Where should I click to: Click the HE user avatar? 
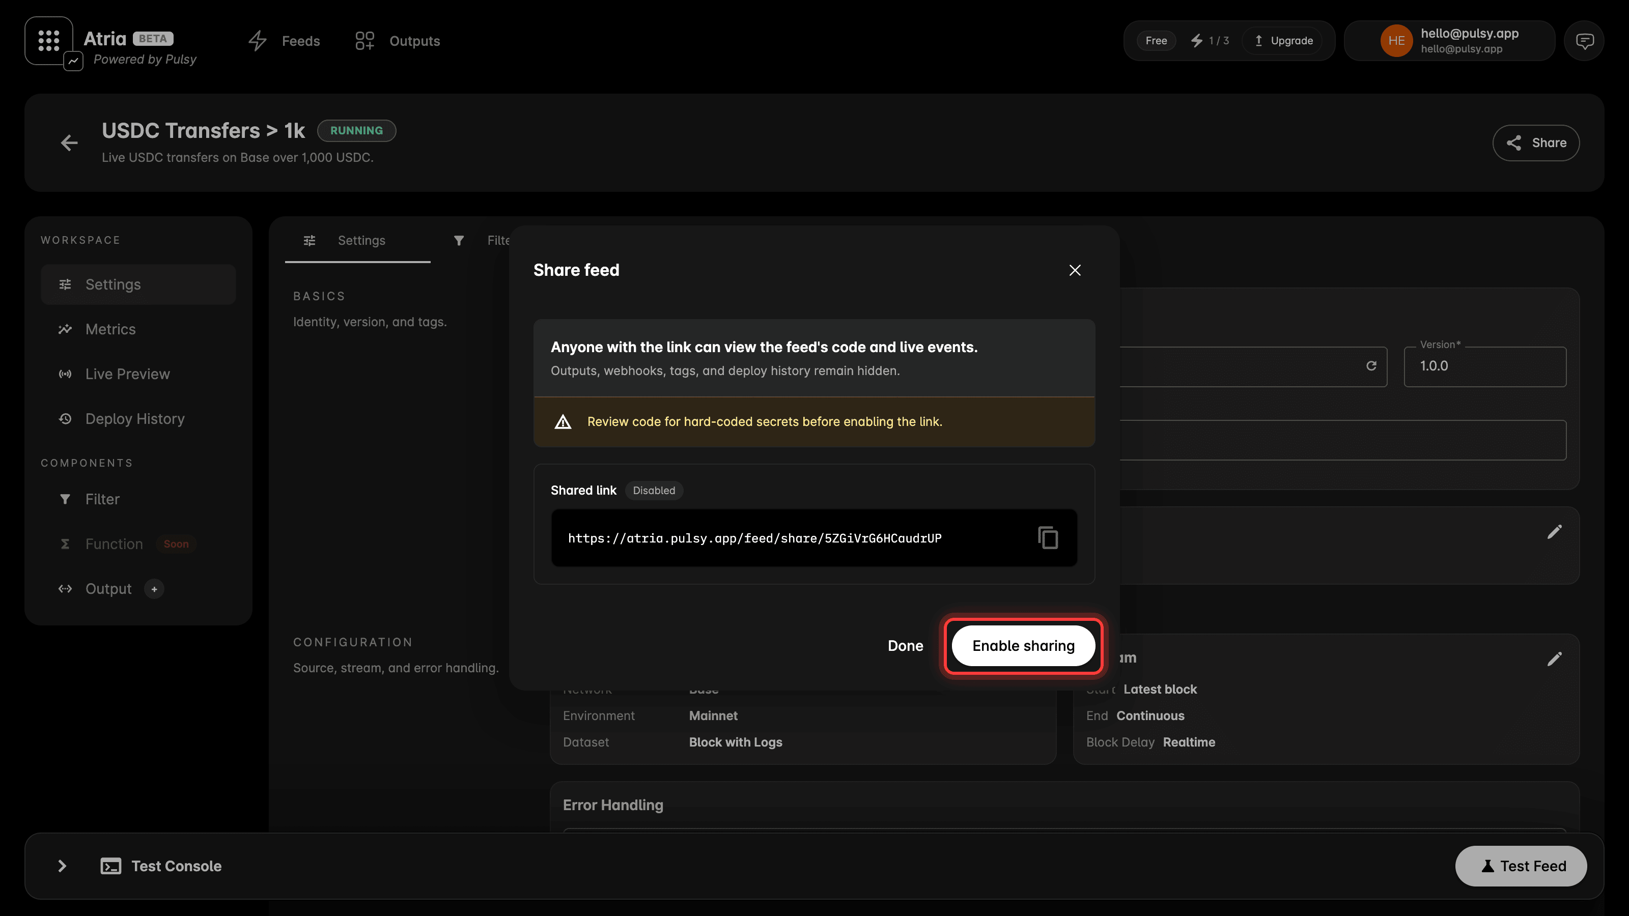[1396, 41]
